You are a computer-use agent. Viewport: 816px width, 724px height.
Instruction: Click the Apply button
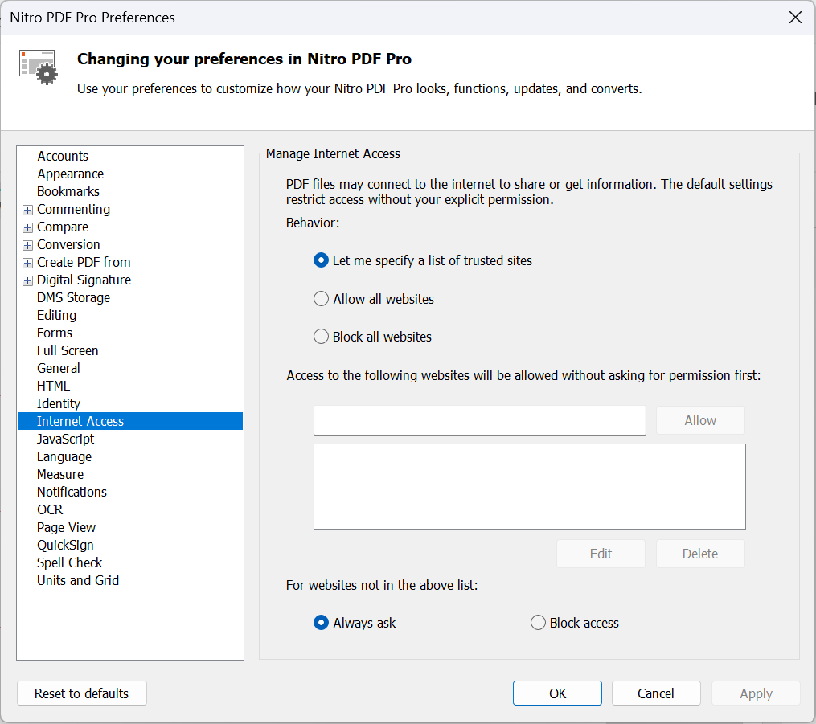pyautogui.click(x=756, y=693)
